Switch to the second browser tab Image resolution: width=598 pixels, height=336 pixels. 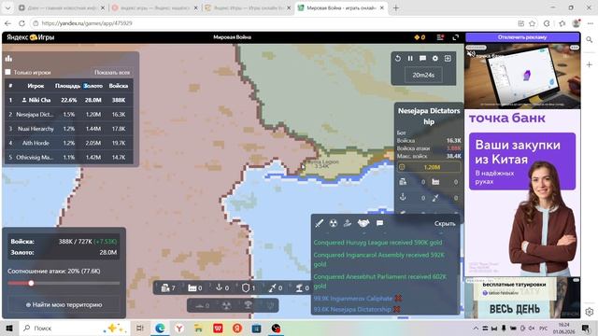coord(155,7)
